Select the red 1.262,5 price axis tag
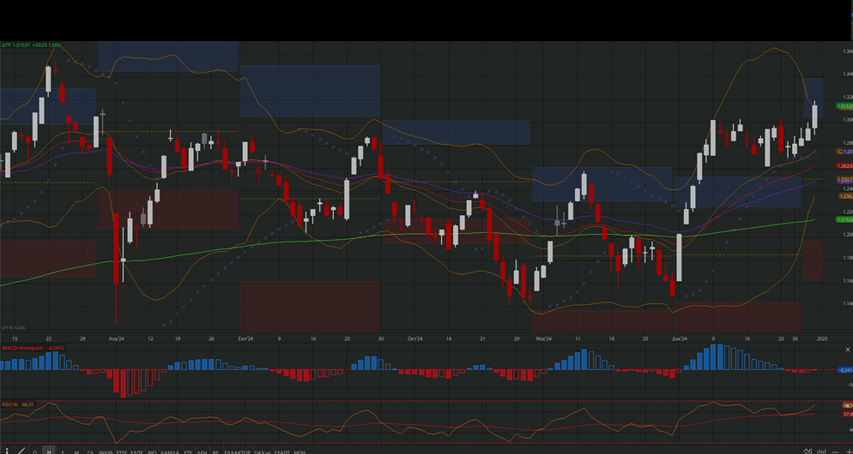The height and width of the screenshot is (454, 853). point(844,166)
